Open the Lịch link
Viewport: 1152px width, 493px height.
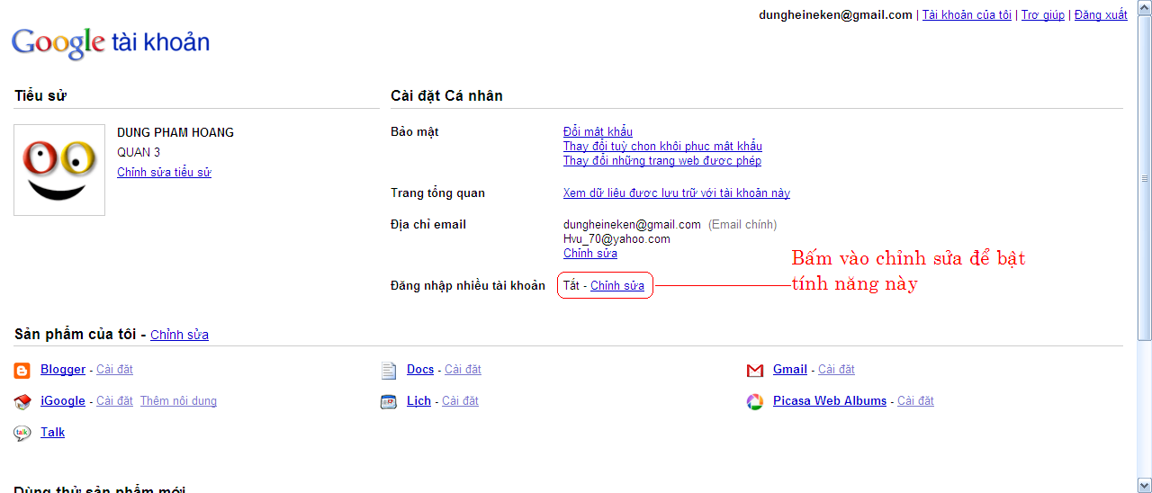click(418, 401)
